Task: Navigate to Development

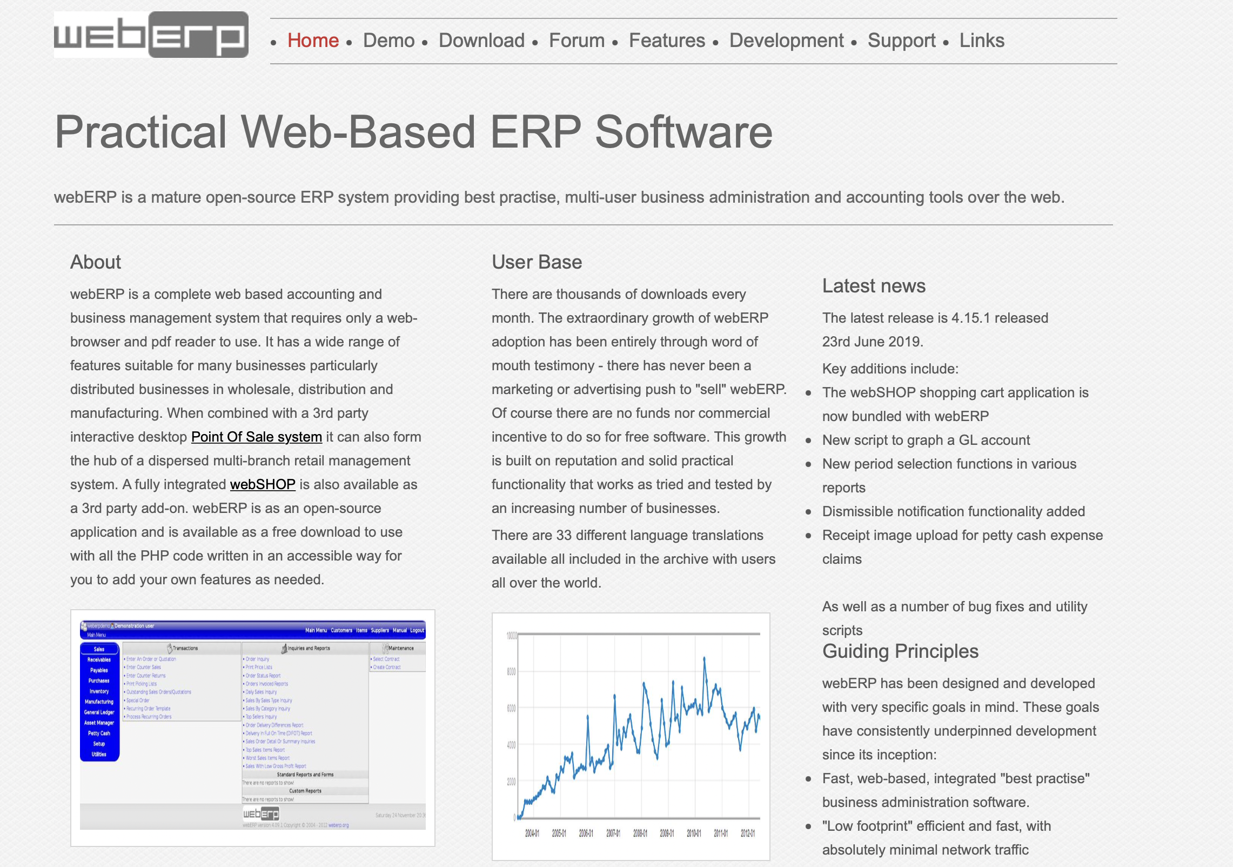Action: (x=786, y=41)
